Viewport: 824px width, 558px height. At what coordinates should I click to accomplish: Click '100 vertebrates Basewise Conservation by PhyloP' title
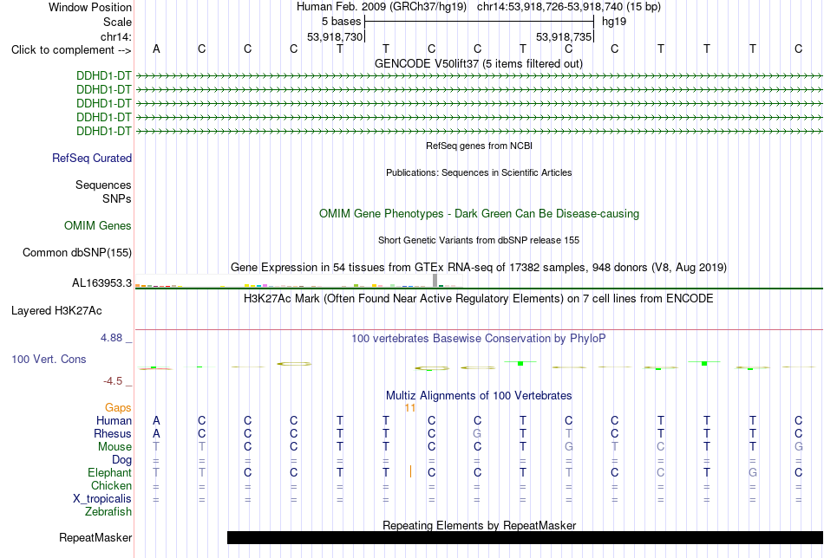(478, 339)
